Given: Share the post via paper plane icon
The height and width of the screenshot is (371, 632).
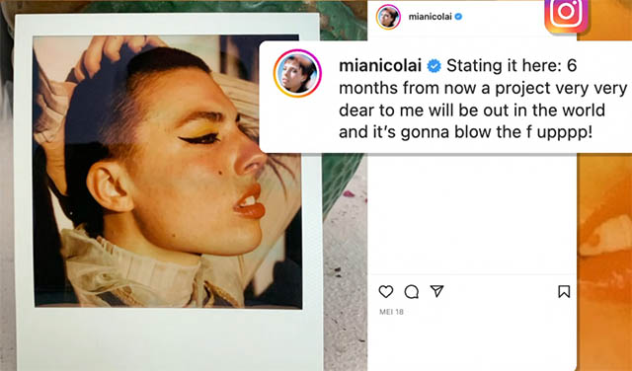Looking at the screenshot, I should 436,291.
